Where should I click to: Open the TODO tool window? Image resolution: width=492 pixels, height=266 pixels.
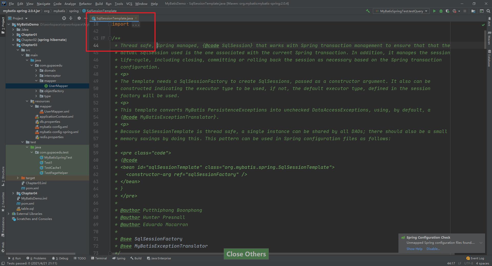[80, 258]
